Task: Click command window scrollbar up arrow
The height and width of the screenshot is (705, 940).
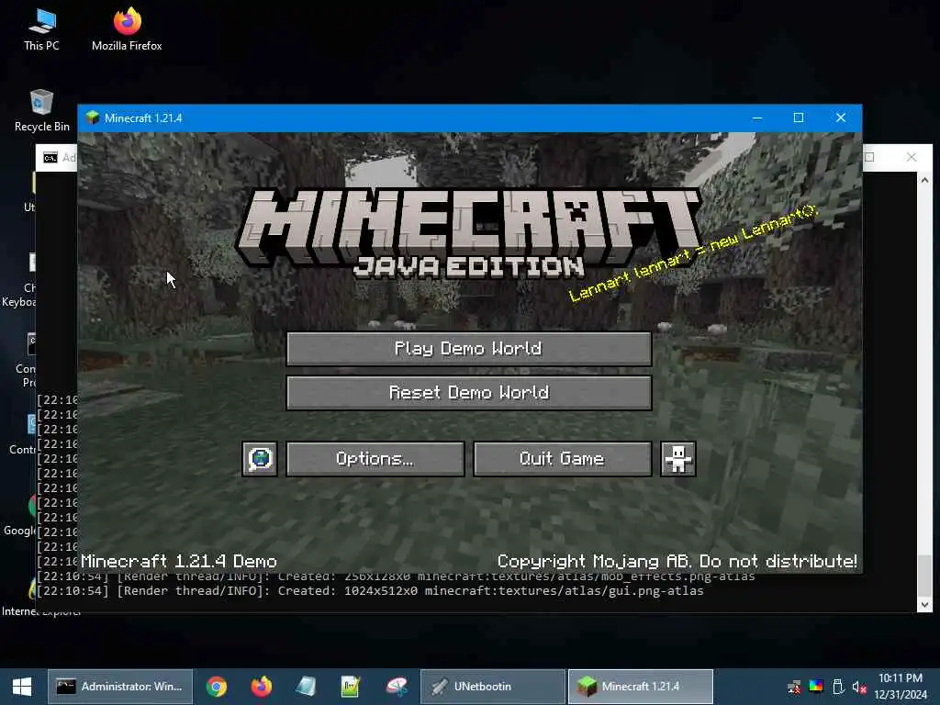Action: click(925, 179)
